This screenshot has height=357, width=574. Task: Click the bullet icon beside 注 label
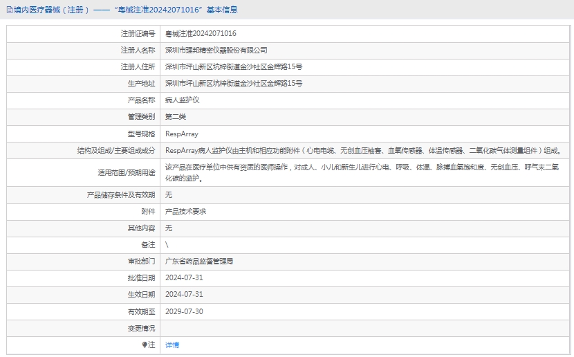coord(145,345)
